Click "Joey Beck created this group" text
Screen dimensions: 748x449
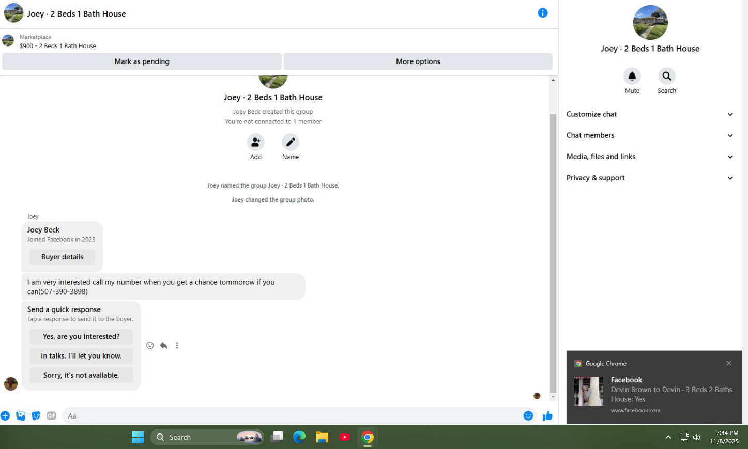tap(273, 112)
